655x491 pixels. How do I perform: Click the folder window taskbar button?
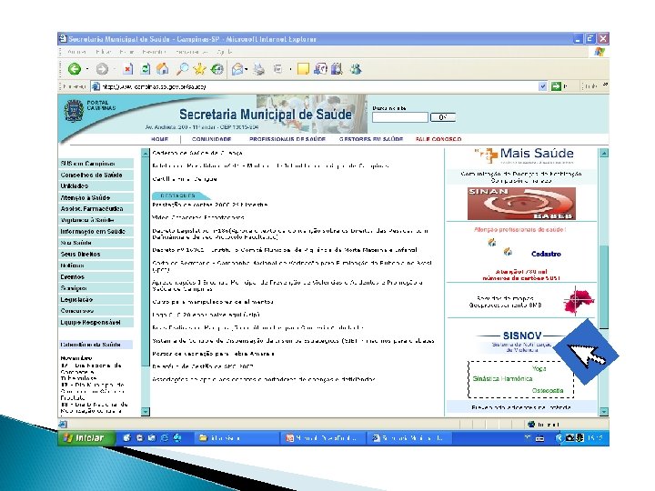[236, 438]
